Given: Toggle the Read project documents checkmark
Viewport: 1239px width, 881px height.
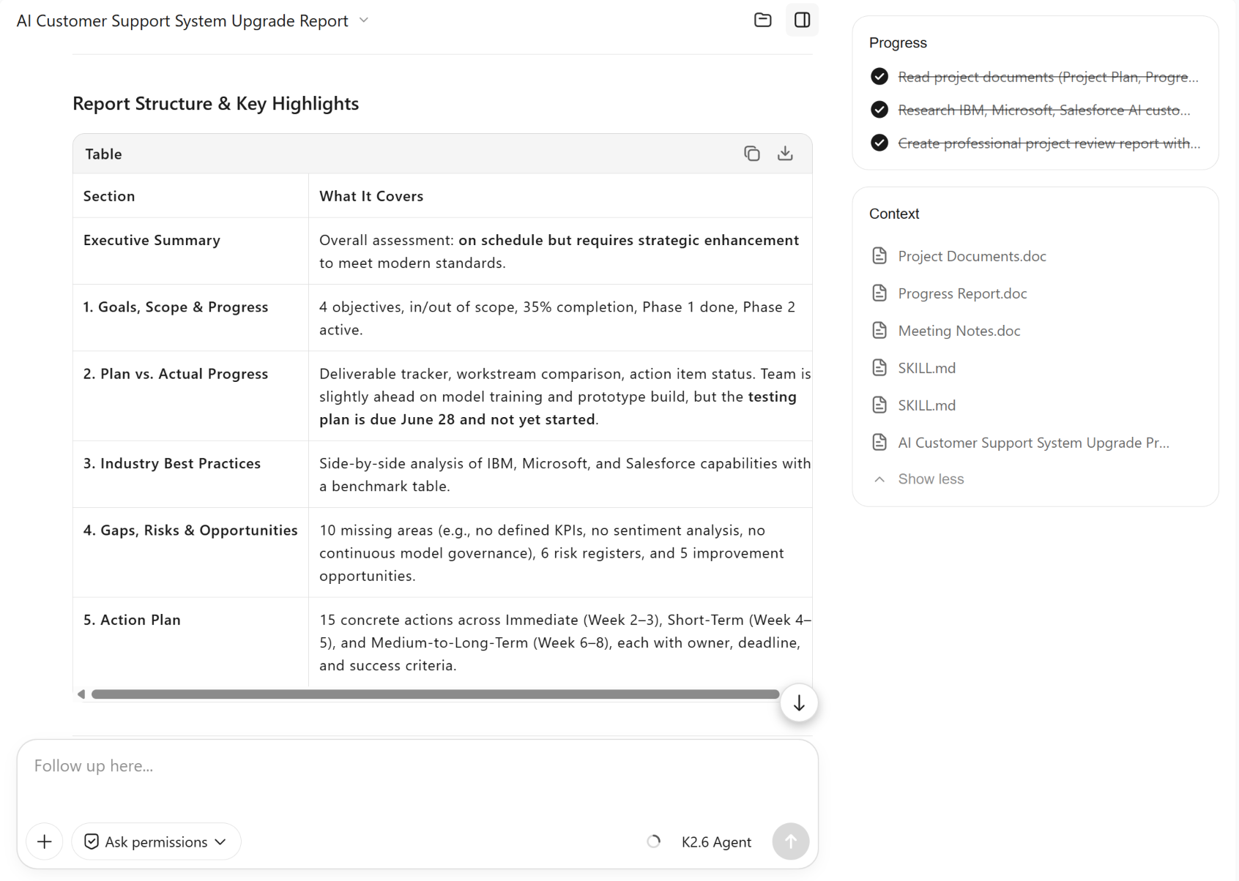Looking at the screenshot, I should pos(879,77).
